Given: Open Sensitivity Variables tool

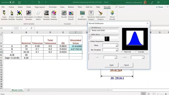Looking at the screenshot, I should 19,15.
